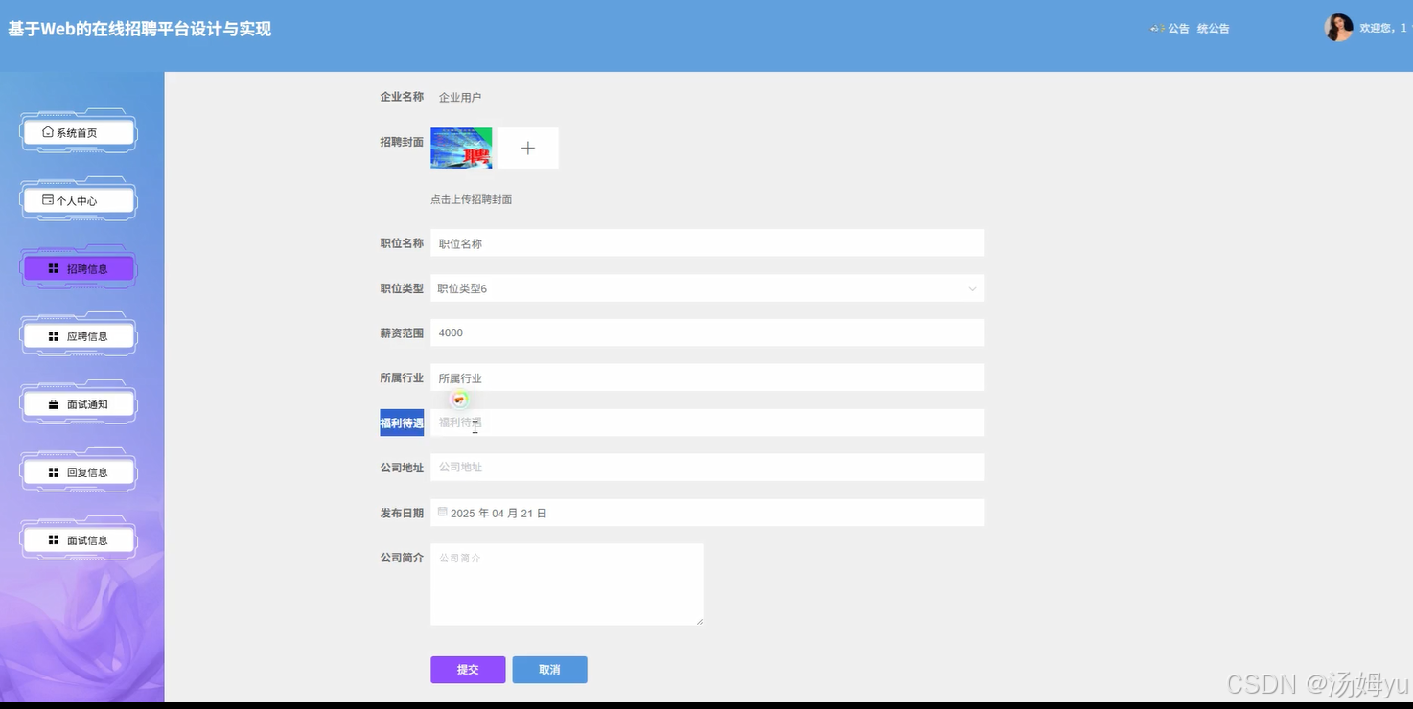1413x709 pixels.
Task: Open 面试信息 sidebar item
Action: point(79,540)
